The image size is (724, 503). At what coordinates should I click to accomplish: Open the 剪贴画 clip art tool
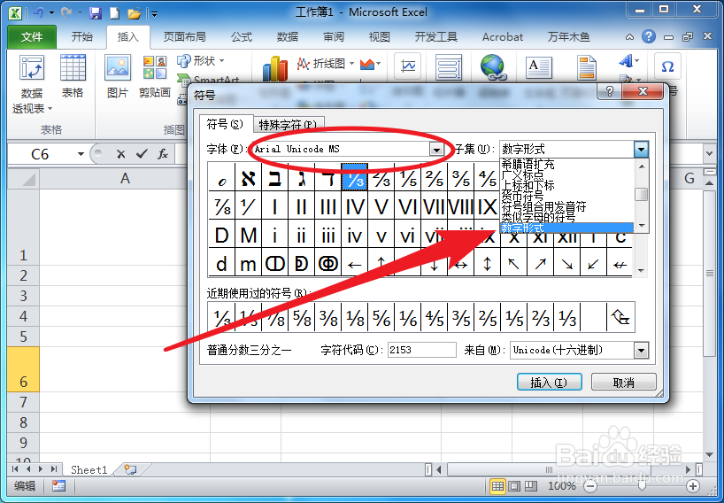pyautogui.click(x=155, y=76)
